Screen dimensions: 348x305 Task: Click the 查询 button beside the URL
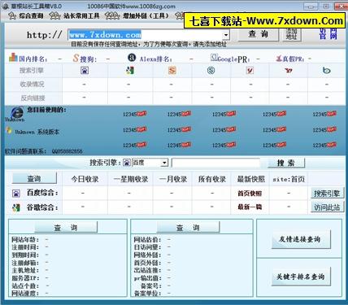[258, 34]
